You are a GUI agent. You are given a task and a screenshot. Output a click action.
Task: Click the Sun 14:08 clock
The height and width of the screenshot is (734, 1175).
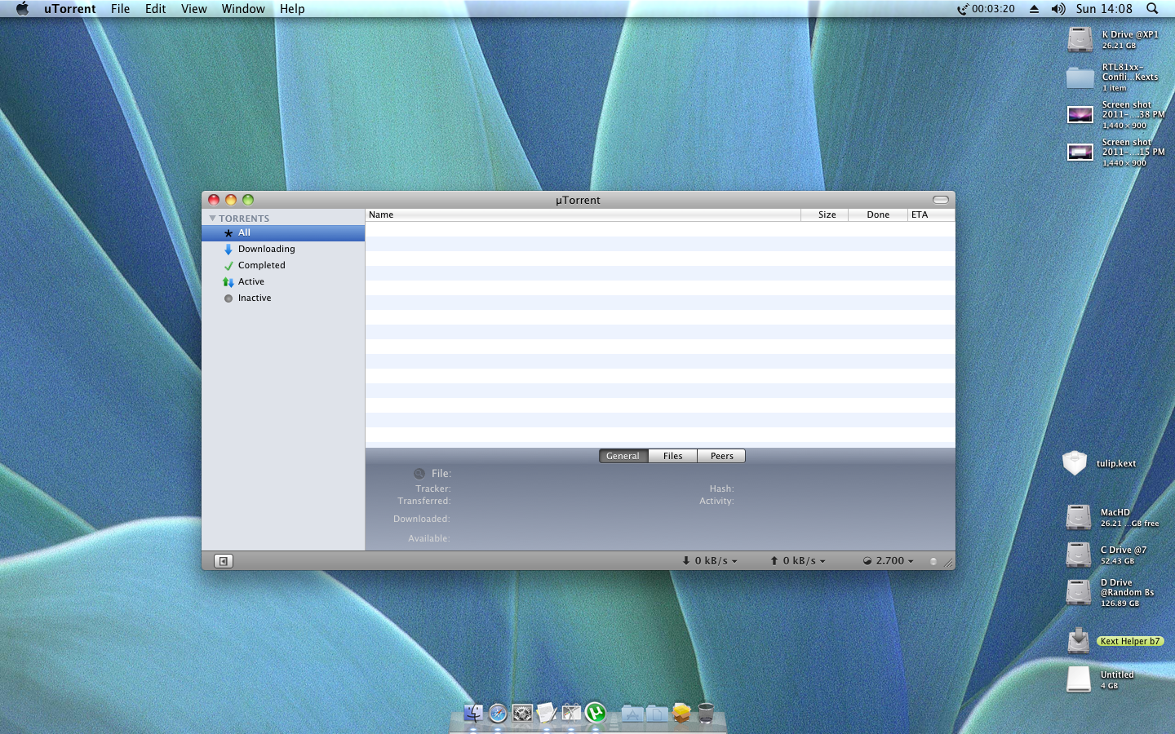pyautogui.click(x=1104, y=9)
